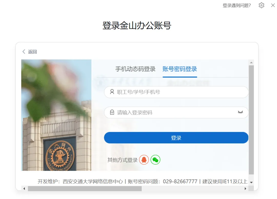Click the blue 登录 button
This screenshot has width=277, height=199.
[x=176, y=137]
